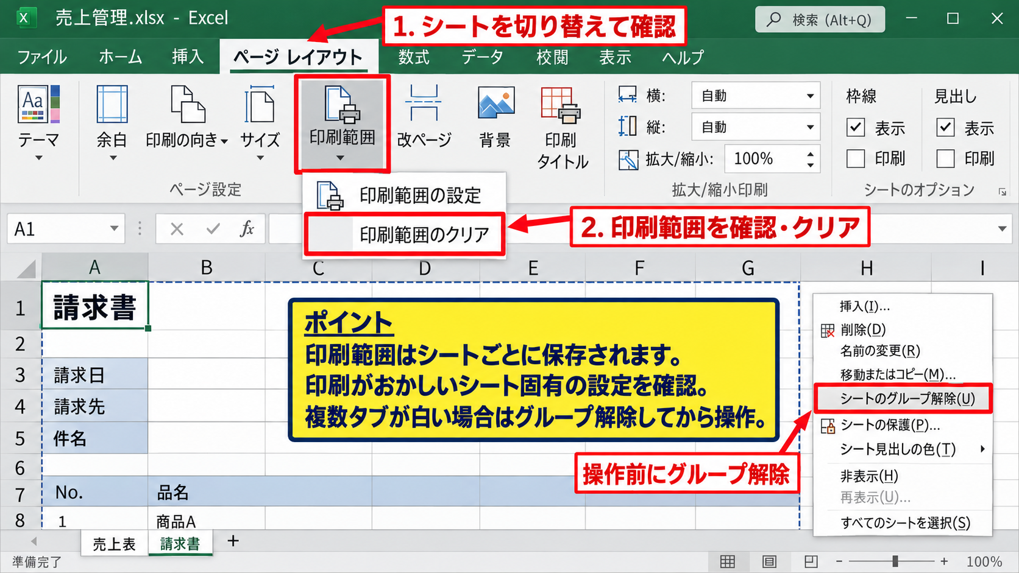The height and width of the screenshot is (573, 1019).
Task: Zoom out with the minus button
Action: point(839,561)
